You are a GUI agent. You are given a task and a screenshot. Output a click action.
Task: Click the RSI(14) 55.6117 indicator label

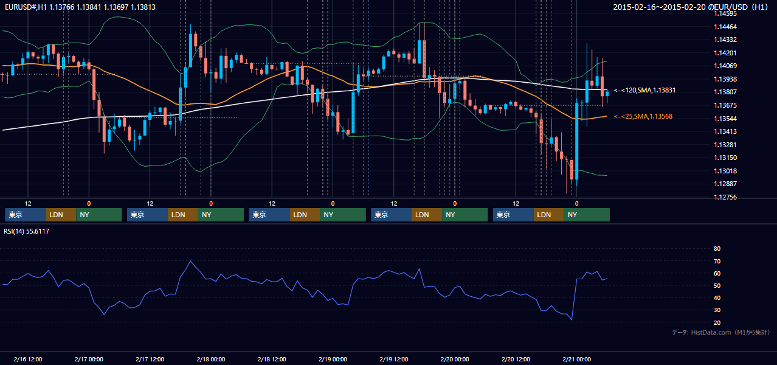pos(27,231)
